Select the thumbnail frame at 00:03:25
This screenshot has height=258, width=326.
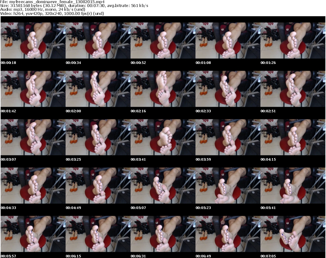[x=98, y=137]
